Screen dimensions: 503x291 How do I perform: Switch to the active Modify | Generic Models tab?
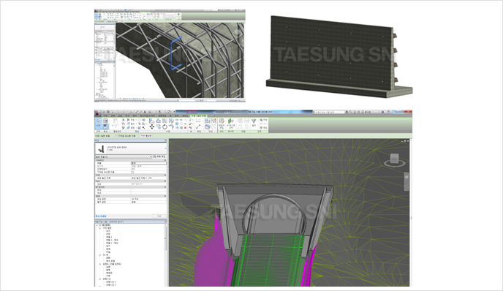click(199, 116)
